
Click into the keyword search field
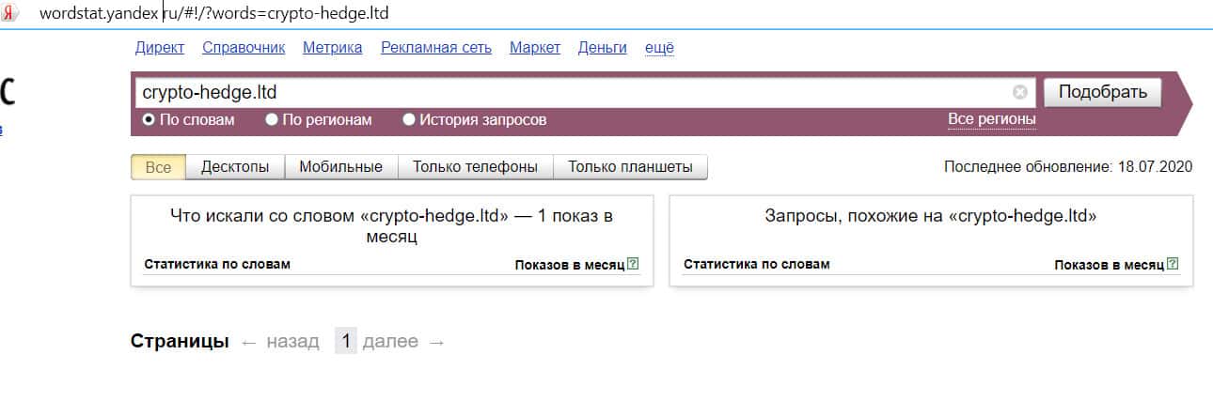click(x=564, y=92)
